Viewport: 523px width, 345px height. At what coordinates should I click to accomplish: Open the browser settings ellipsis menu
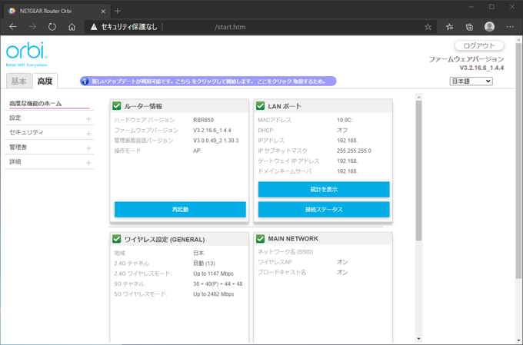510,27
